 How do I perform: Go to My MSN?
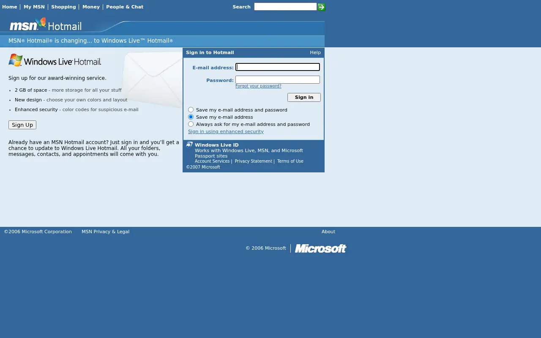click(x=34, y=7)
